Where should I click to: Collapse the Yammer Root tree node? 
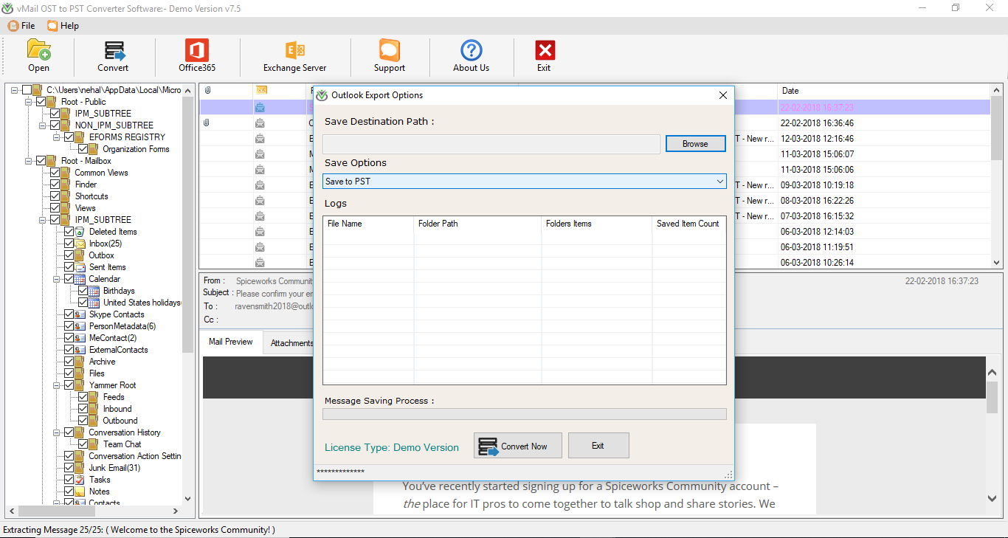pyautogui.click(x=57, y=385)
